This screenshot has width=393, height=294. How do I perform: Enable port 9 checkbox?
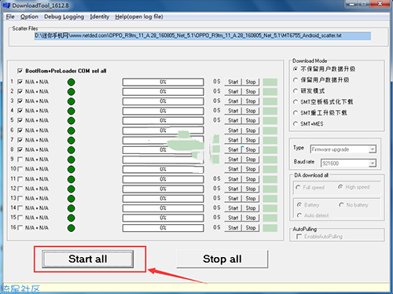tap(20, 160)
